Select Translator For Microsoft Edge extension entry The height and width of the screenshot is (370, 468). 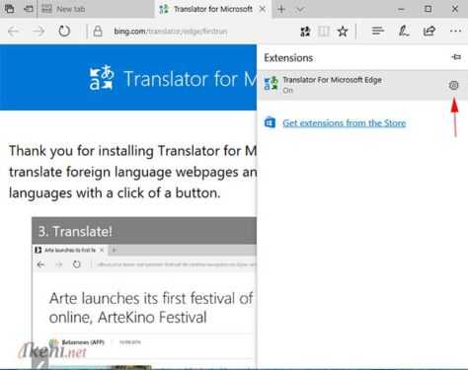click(362, 85)
